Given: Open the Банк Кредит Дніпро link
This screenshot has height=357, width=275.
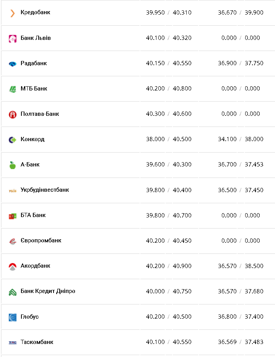Looking at the screenshot, I should click(48, 291).
